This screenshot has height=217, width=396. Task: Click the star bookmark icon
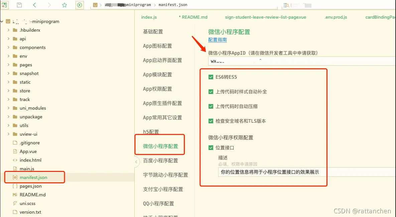64,5
